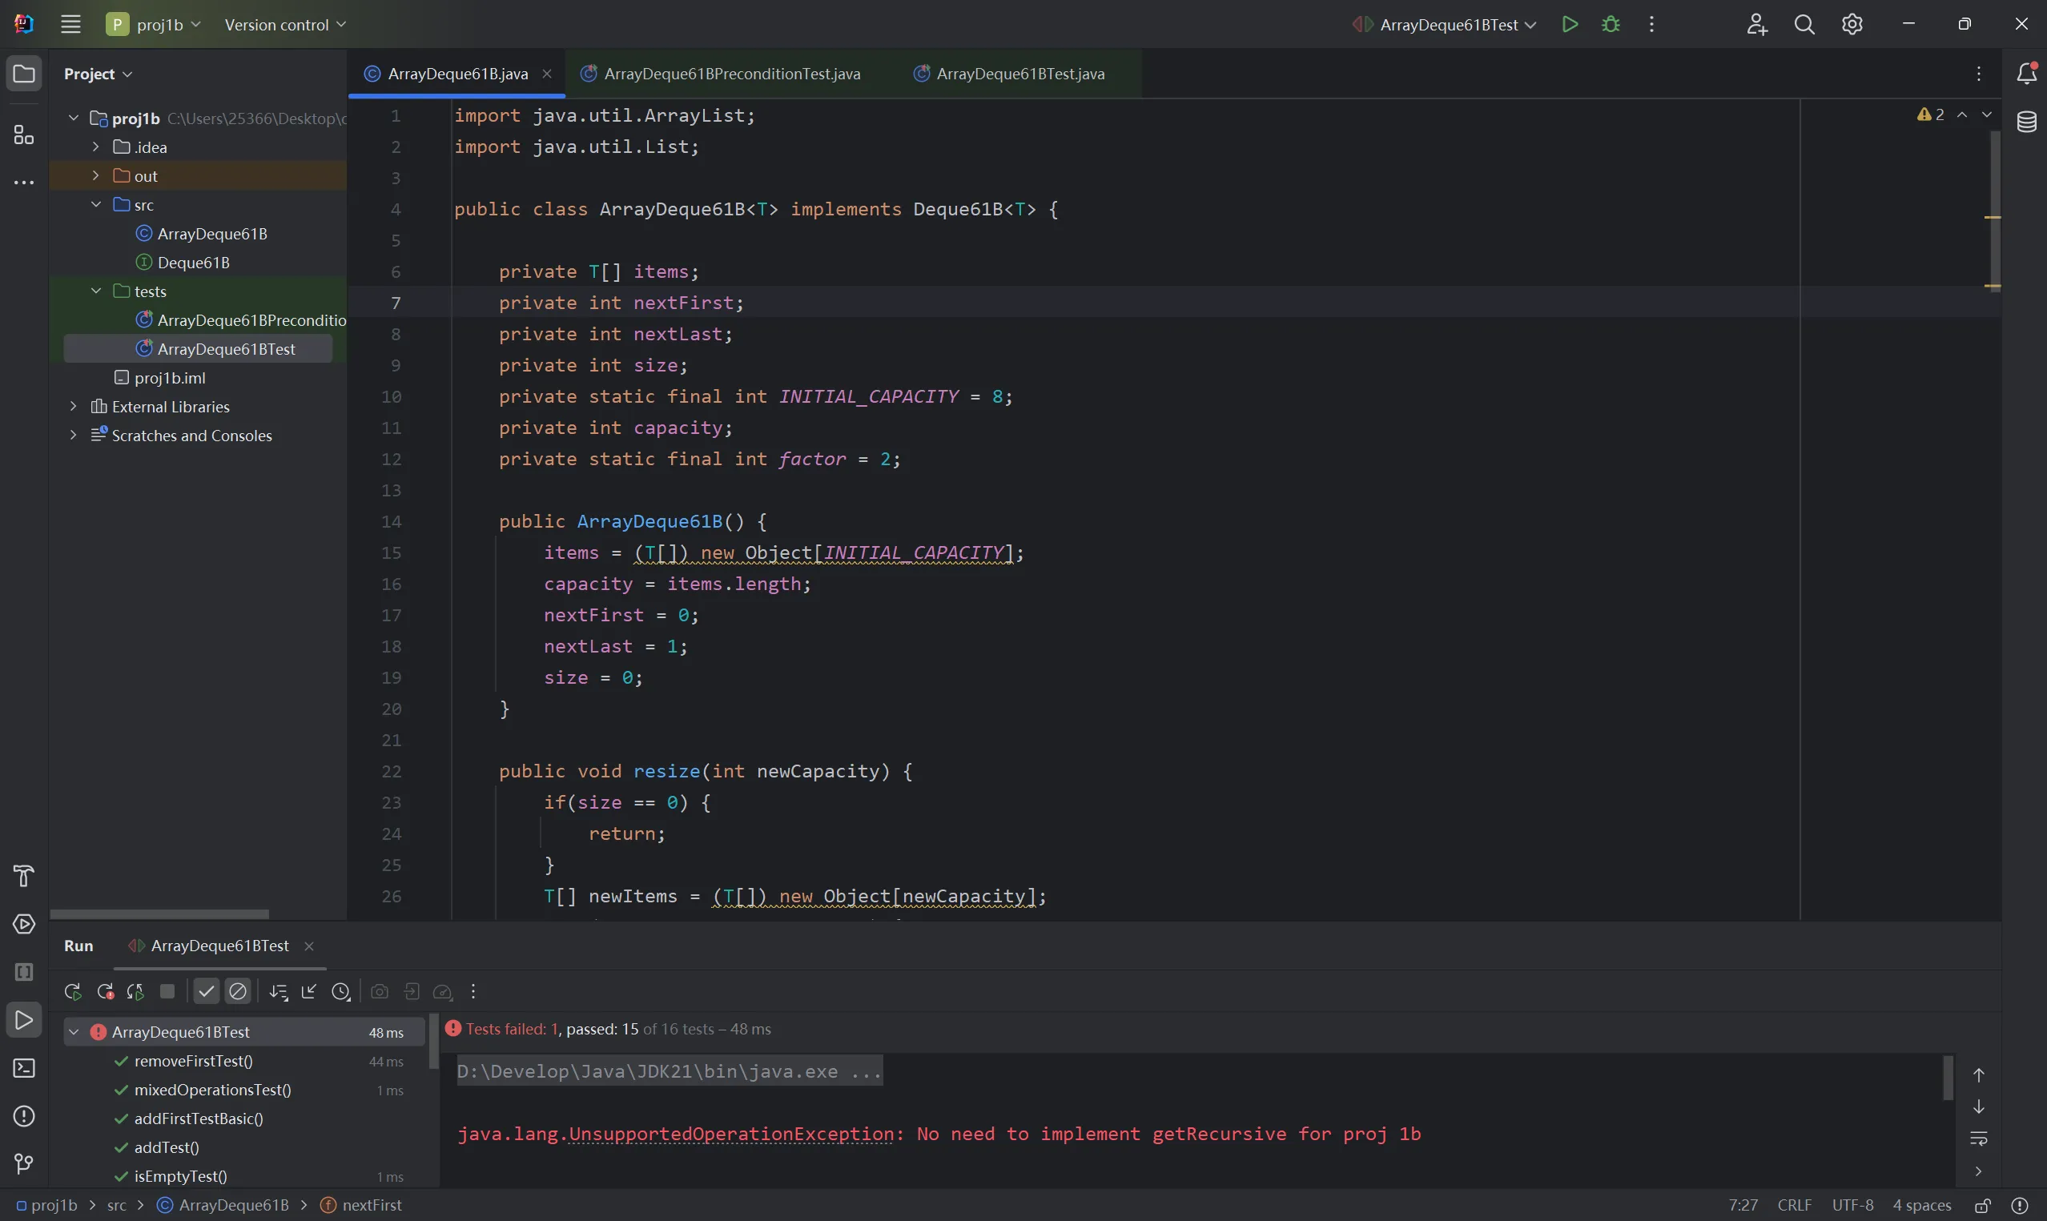This screenshot has width=2047, height=1221.
Task: Toggle auto-test rerun automatically button
Action: tap(136, 991)
